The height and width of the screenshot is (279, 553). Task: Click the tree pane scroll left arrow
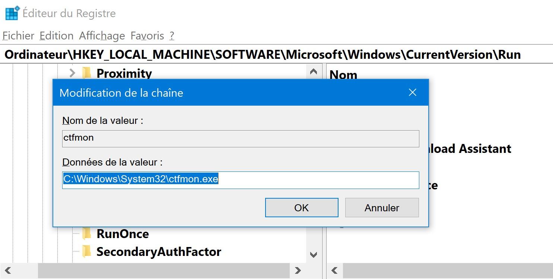(x=7, y=270)
